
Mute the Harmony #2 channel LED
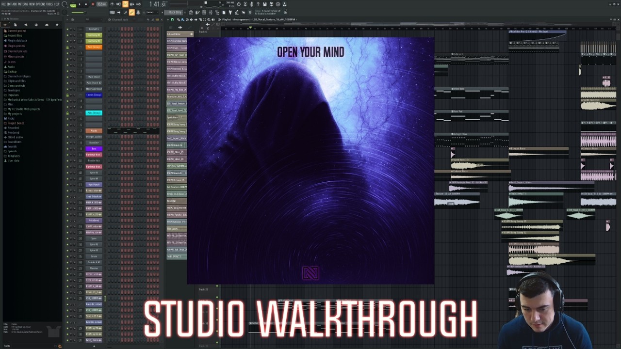click(x=67, y=35)
